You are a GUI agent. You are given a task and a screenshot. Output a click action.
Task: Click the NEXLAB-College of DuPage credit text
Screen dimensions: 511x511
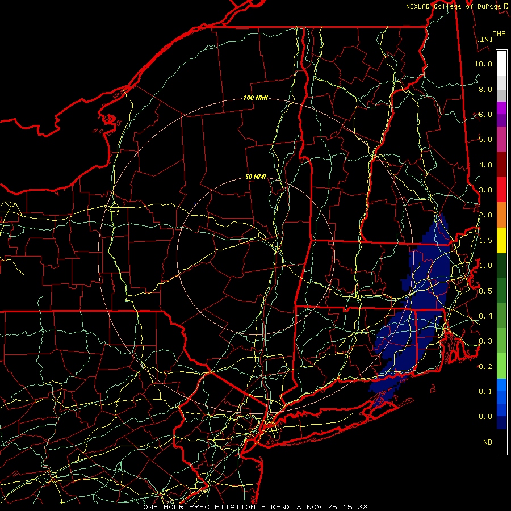pyautogui.click(x=456, y=6)
